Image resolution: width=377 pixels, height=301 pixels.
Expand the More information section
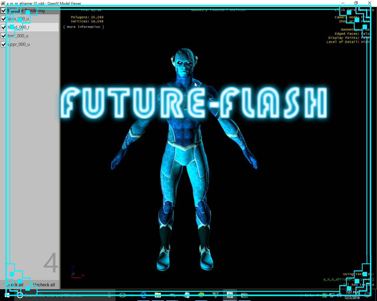(84, 27)
